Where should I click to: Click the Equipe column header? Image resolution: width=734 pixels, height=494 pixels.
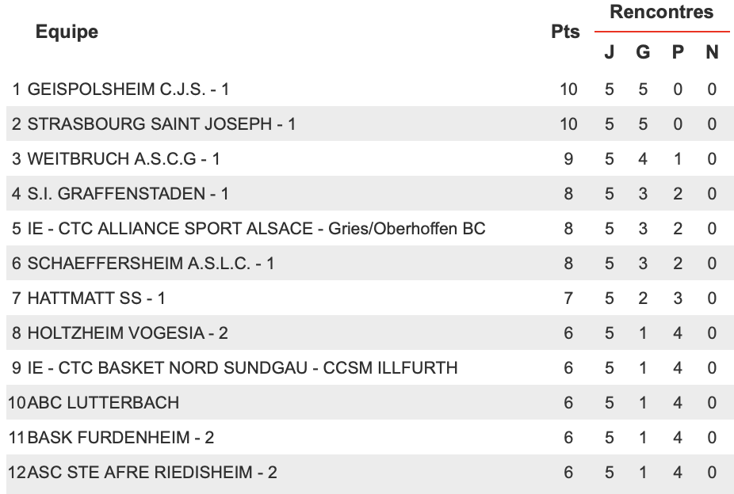coord(67,32)
